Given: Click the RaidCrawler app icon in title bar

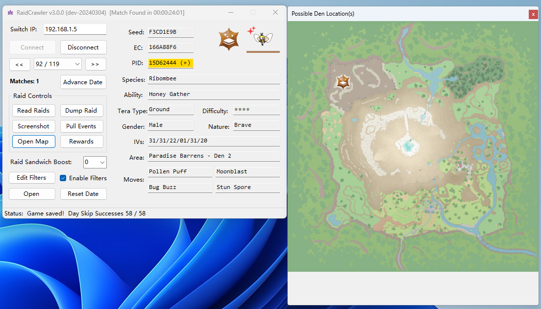Looking at the screenshot, I should (9, 12).
